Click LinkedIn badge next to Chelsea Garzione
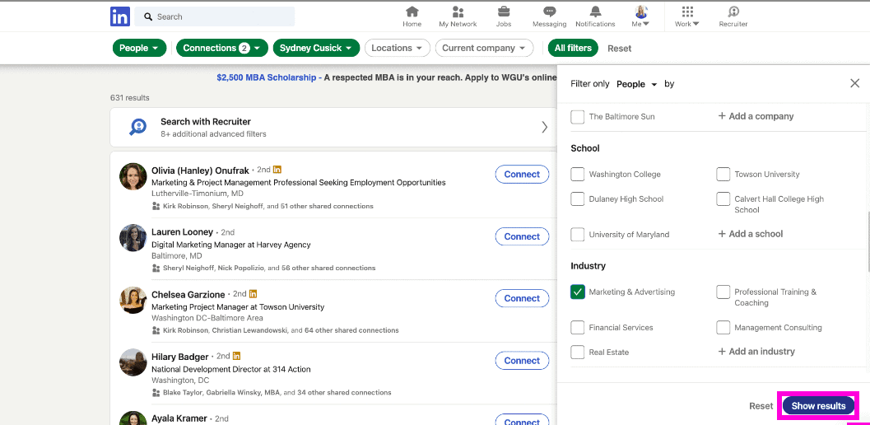Screen dimensions: 870x425 pyautogui.click(x=253, y=293)
